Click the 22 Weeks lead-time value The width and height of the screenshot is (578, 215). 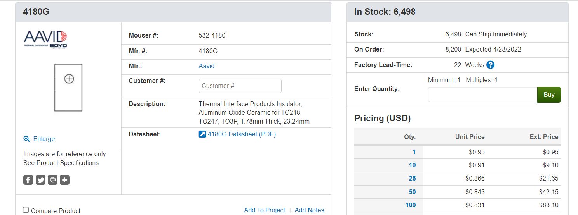coord(469,65)
